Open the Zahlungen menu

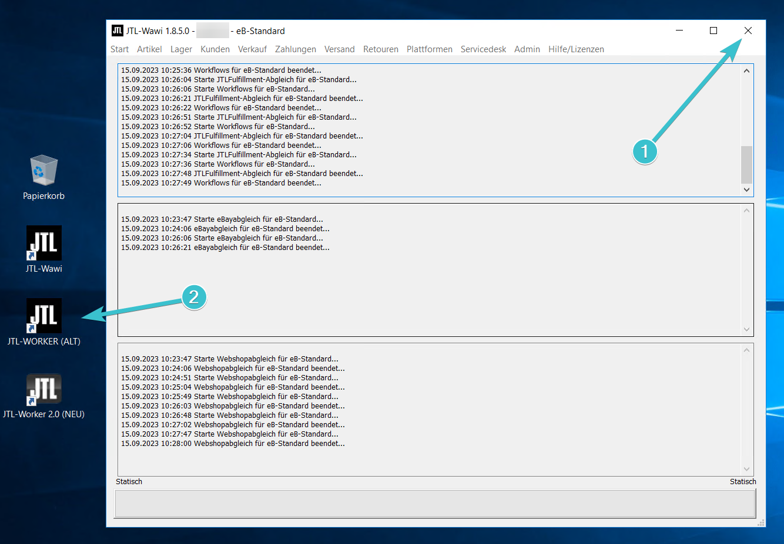[296, 49]
